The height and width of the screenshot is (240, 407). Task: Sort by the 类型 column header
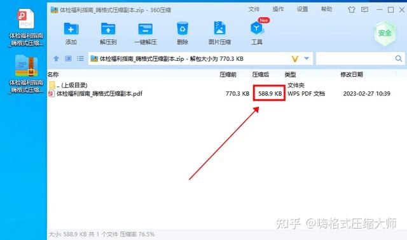(290, 75)
